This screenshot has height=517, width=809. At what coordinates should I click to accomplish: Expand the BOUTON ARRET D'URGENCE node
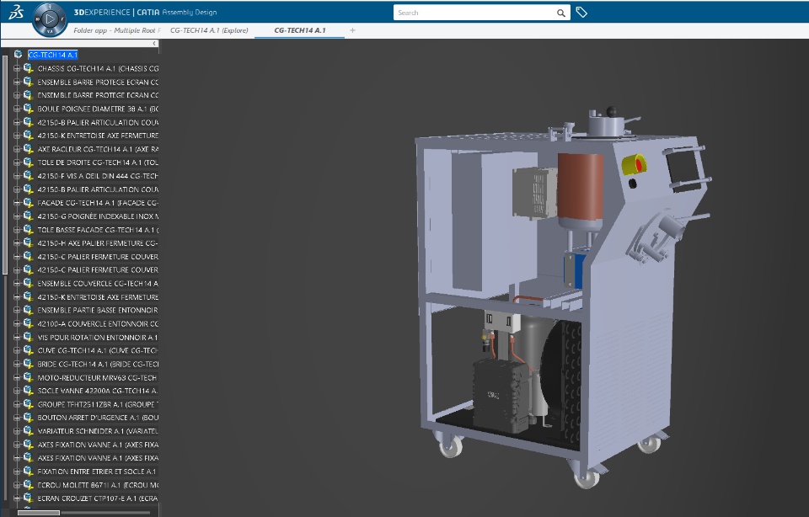coord(17,418)
